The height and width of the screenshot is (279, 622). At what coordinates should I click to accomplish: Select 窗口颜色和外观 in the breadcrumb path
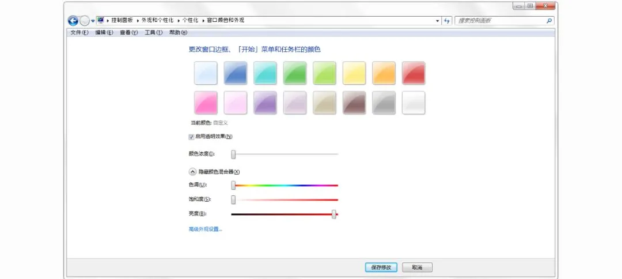click(x=225, y=20)
